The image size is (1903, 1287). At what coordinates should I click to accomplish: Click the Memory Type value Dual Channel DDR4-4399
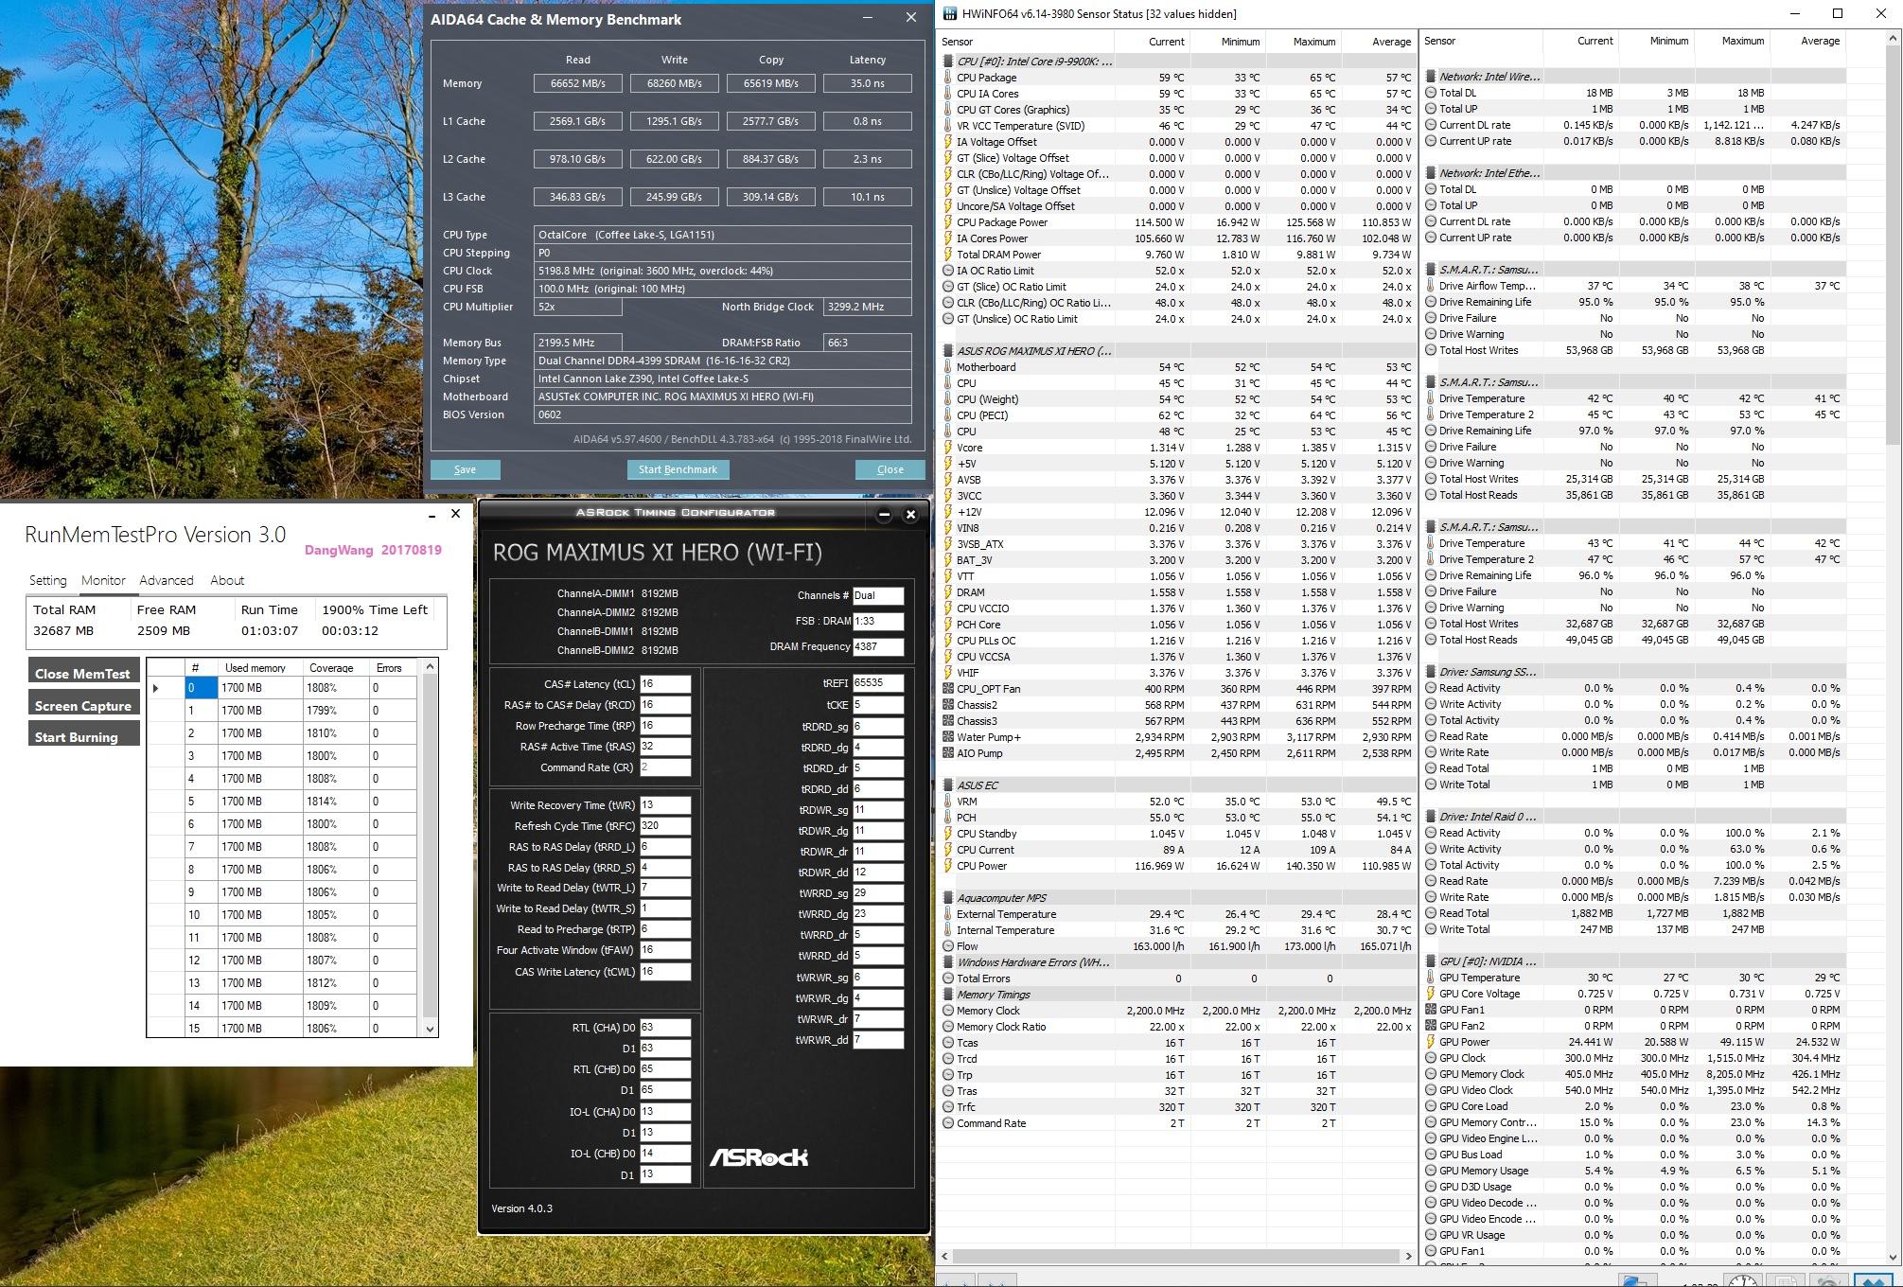tap(723, 361)
